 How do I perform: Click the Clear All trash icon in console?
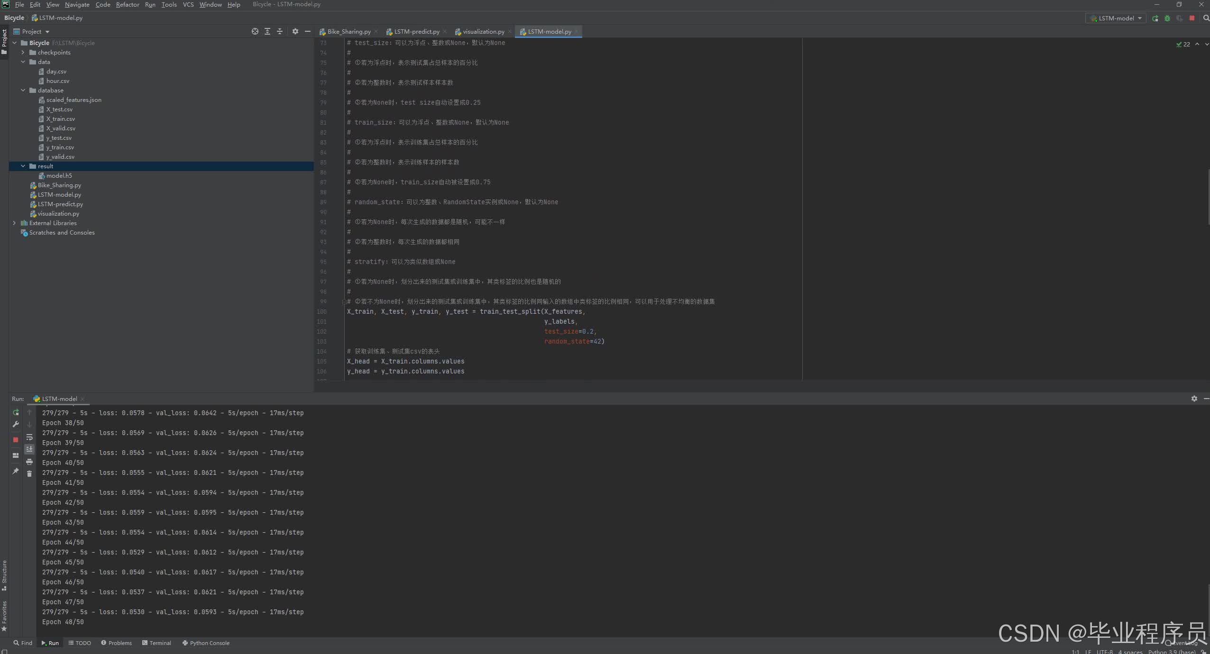tap(29, 474)
